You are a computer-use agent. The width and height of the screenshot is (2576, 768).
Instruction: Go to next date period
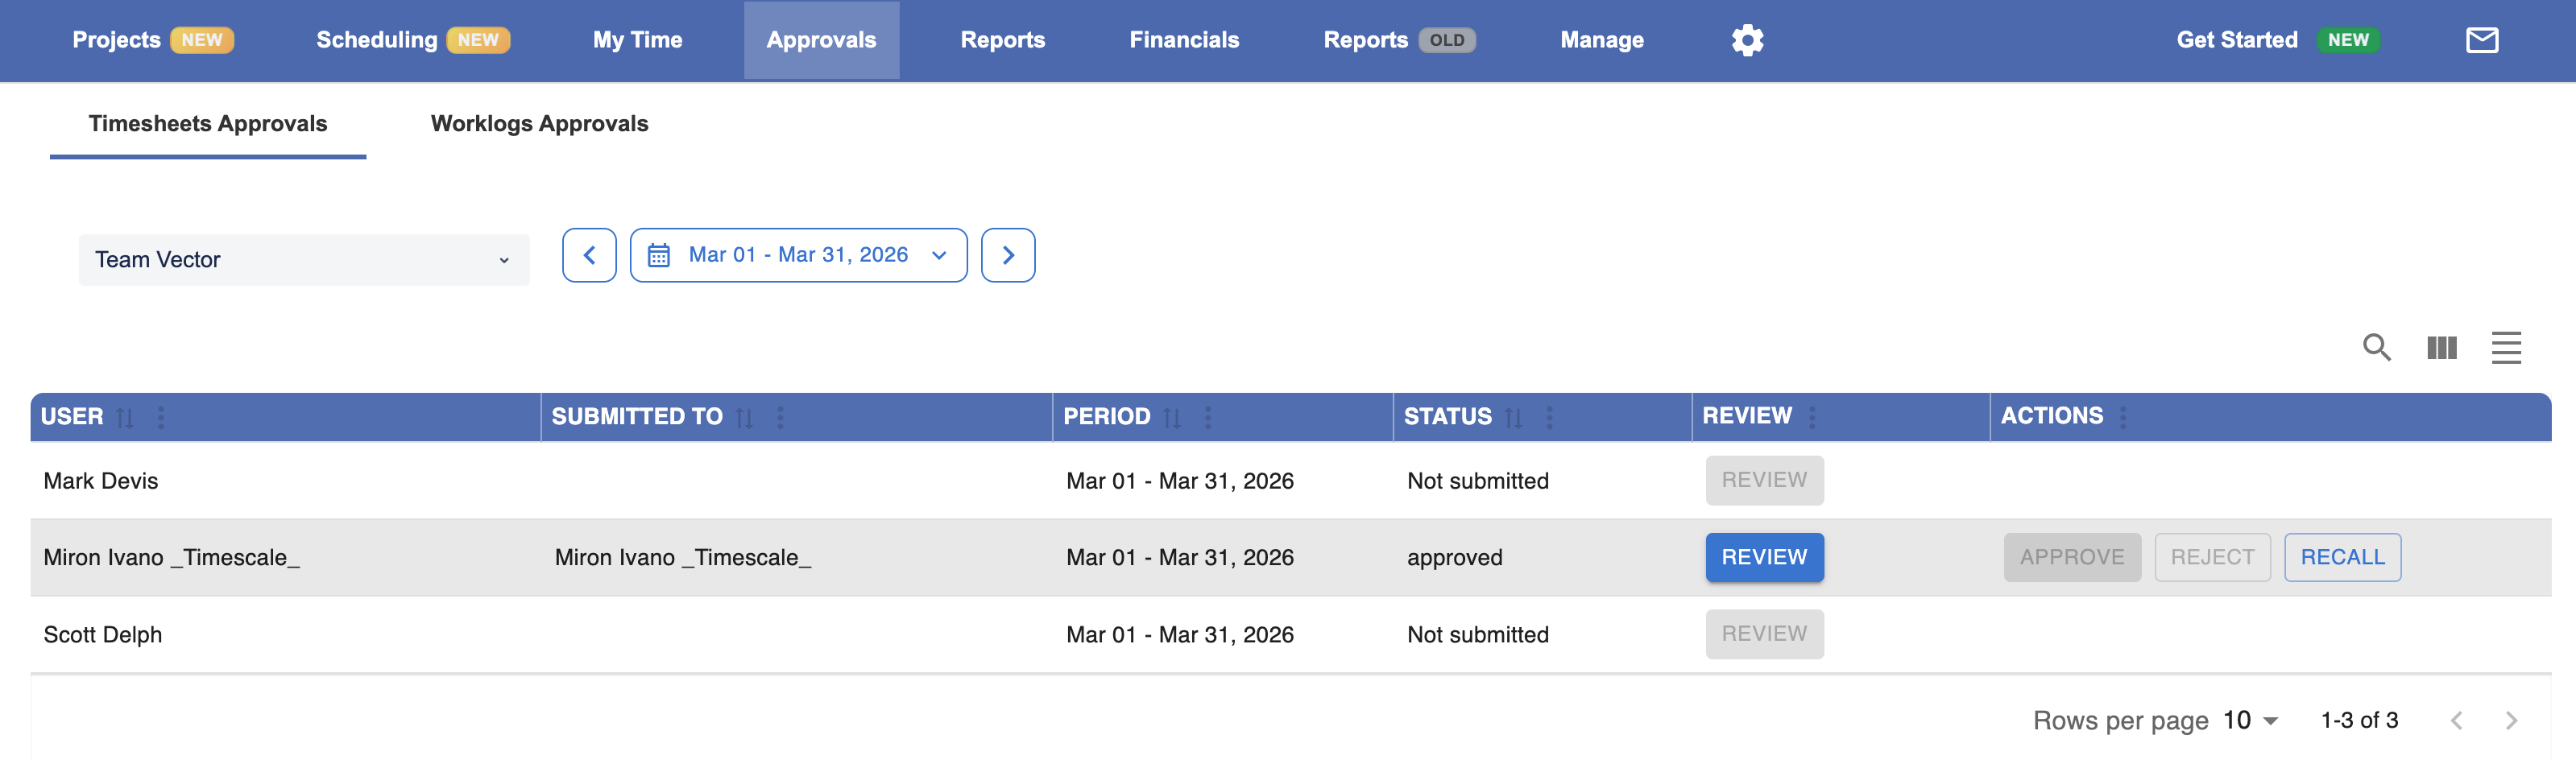coord(1008,255)
